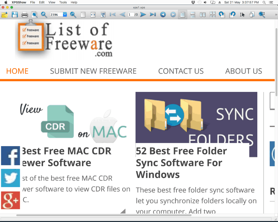Set zoom to actual size 100%
The height and width of the screenshot is (222, 278).
click(103, 14)
